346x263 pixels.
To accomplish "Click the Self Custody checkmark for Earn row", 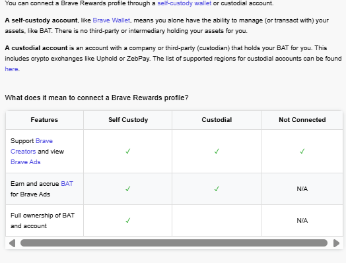I will (127, 189).
